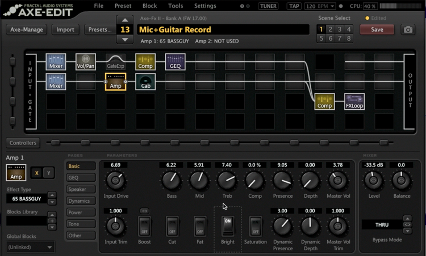
Task: Save the current preset
Action: click(377, 29)
